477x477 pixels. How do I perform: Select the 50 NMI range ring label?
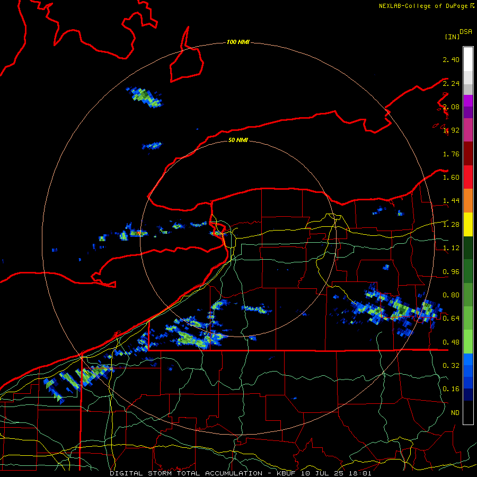(238, 140)
